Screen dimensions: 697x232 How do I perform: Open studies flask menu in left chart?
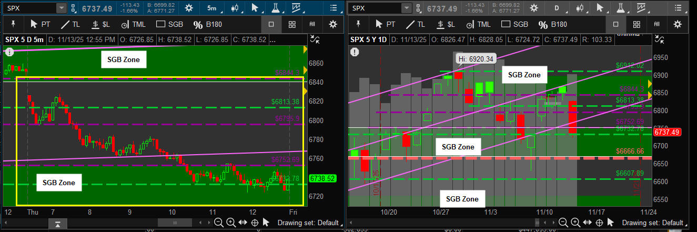[275, 8]
